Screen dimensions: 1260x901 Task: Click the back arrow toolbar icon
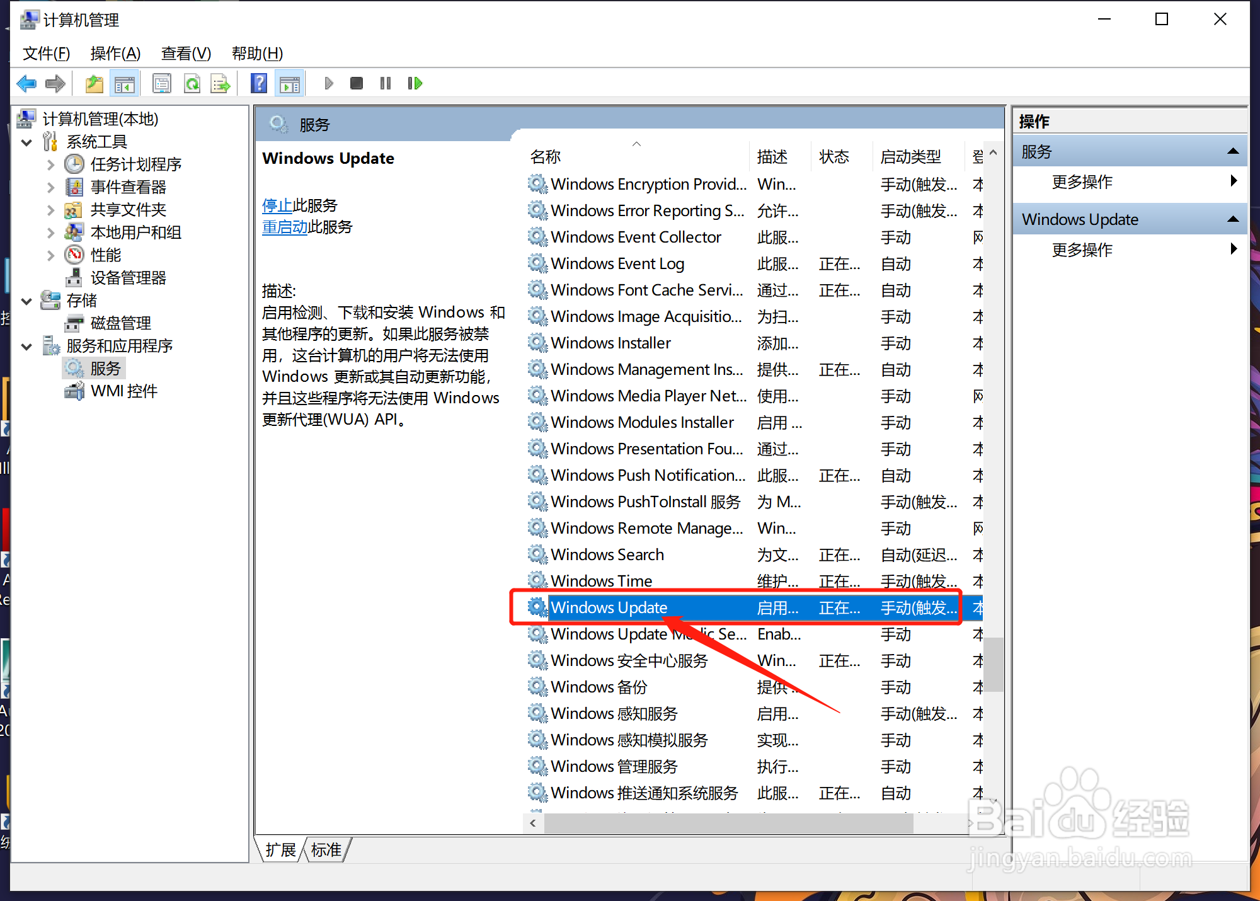point(26,83)
